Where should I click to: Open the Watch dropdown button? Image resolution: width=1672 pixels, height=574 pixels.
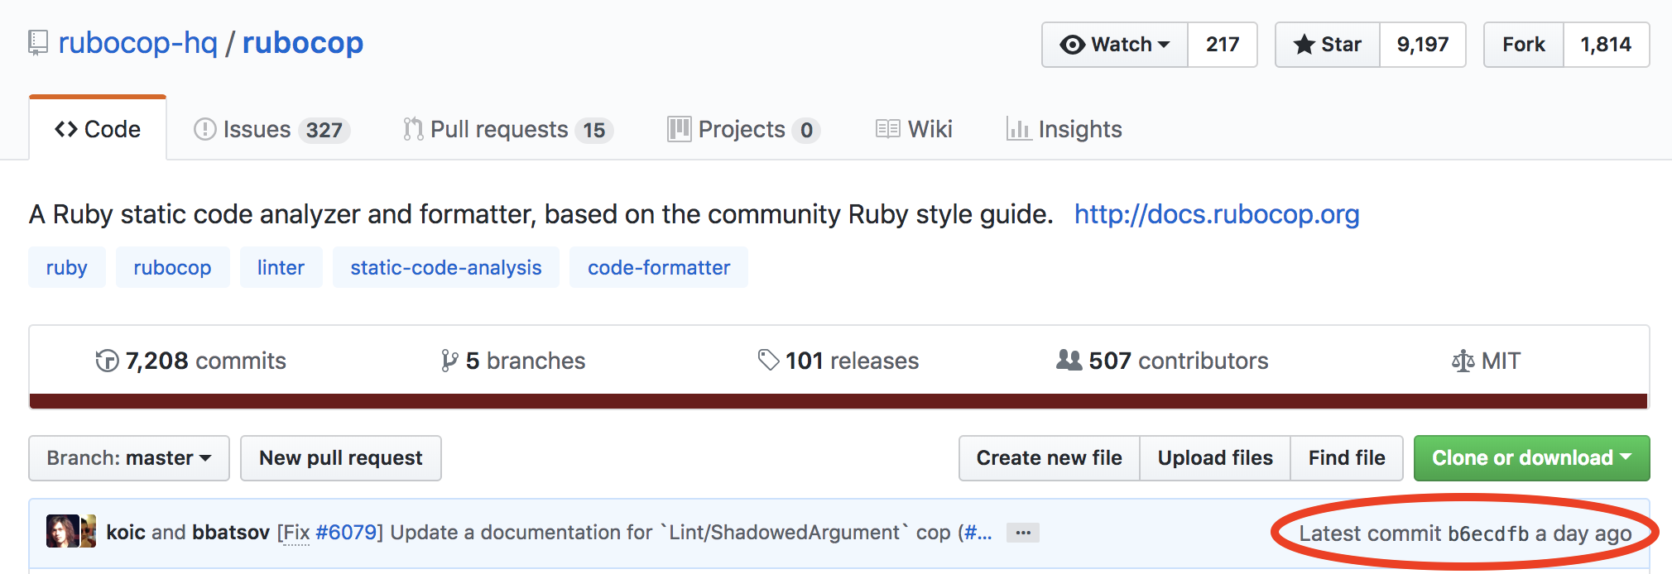tap(1115, 45)
